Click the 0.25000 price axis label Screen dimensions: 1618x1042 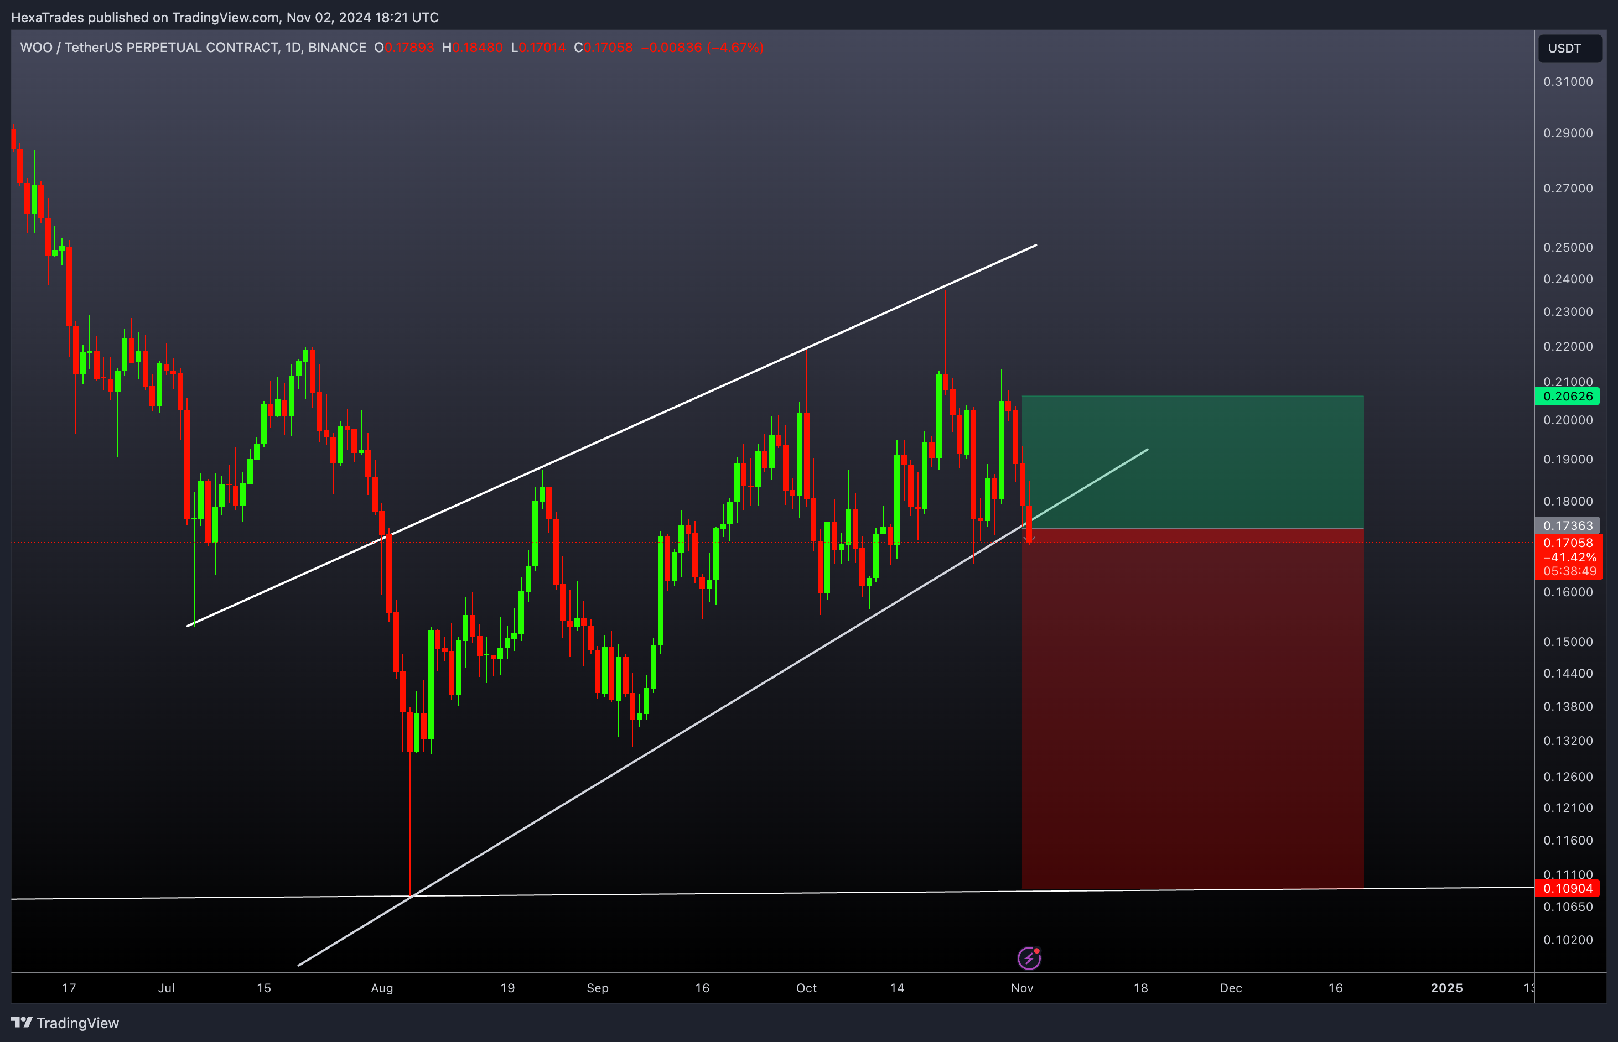[1567, 248]
